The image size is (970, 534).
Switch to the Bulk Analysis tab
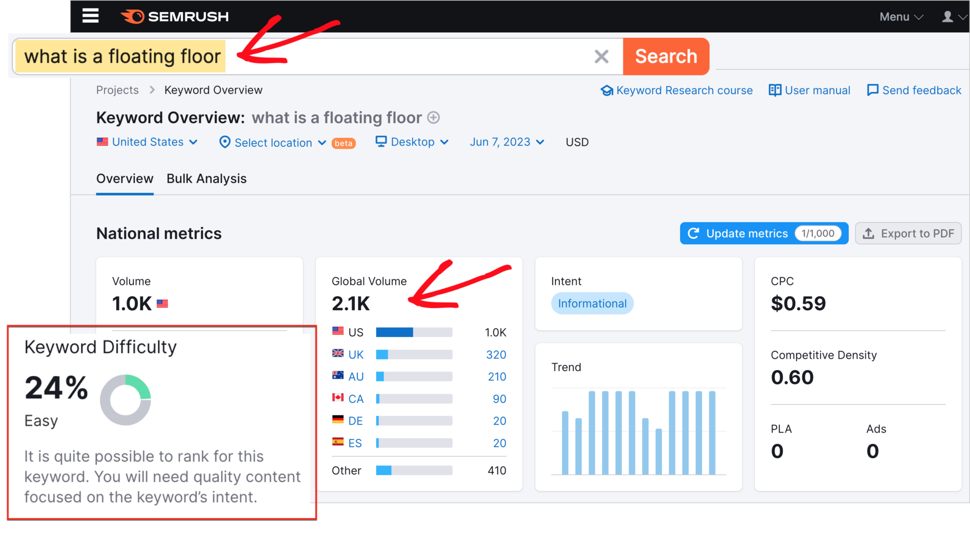click(207, 179)
